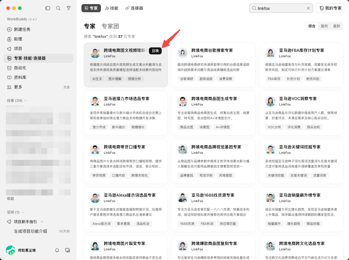Open the 助理 assistant section

coord(38,39)
